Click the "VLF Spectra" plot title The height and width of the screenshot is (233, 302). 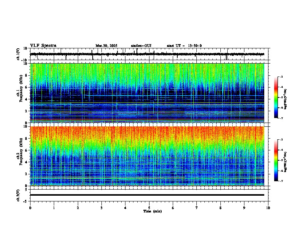click(x=43, y=46)
